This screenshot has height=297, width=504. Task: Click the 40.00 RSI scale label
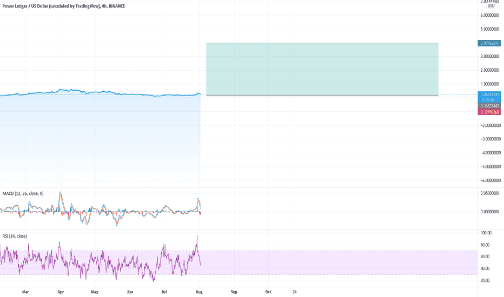[x=486, y=269]
